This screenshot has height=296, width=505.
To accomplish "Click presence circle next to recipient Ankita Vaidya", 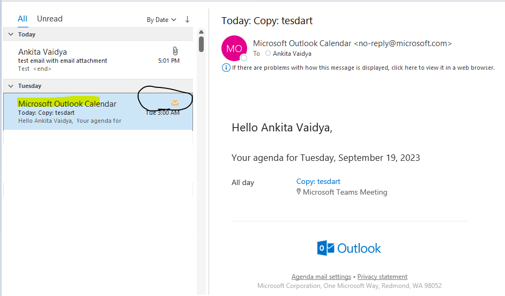I will tap(268, 54).
